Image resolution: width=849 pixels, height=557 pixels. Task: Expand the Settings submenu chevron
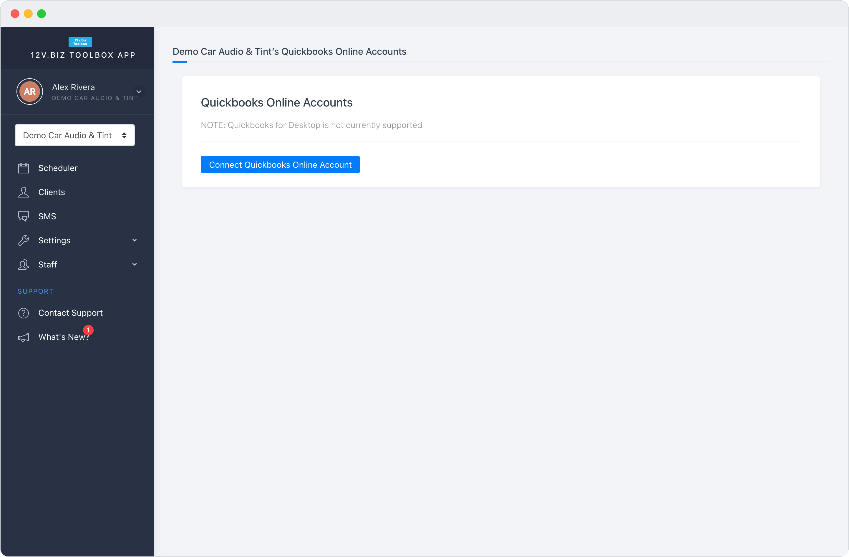[x=135, y=240]
